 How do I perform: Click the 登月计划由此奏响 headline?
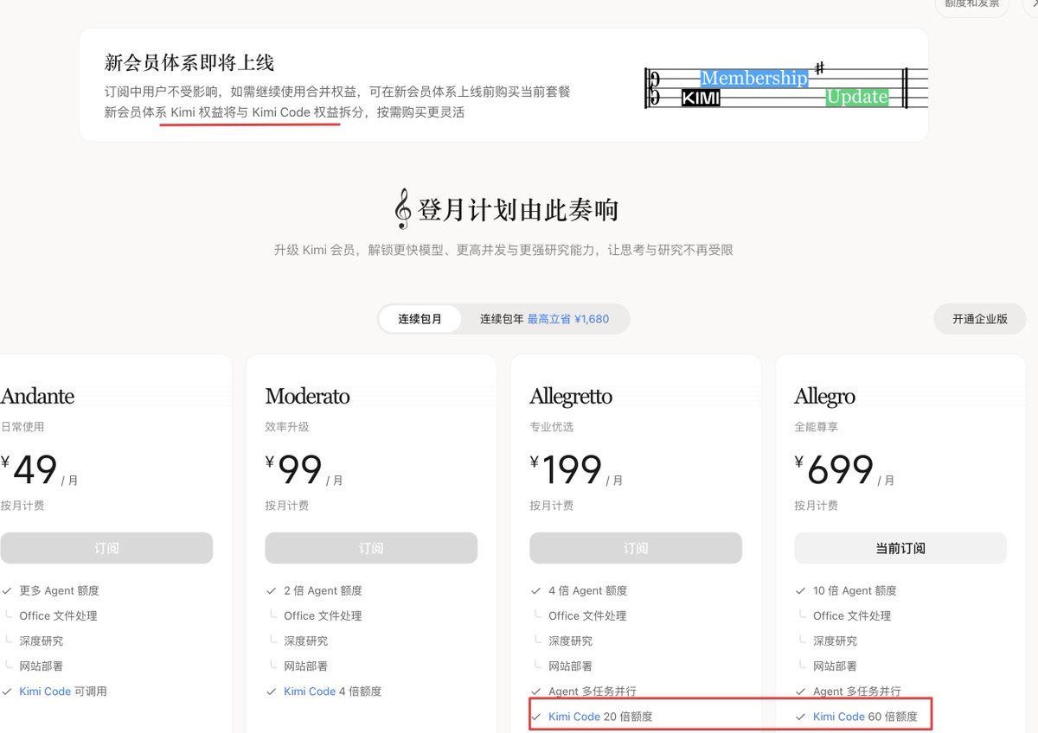[x=518, y=211]
